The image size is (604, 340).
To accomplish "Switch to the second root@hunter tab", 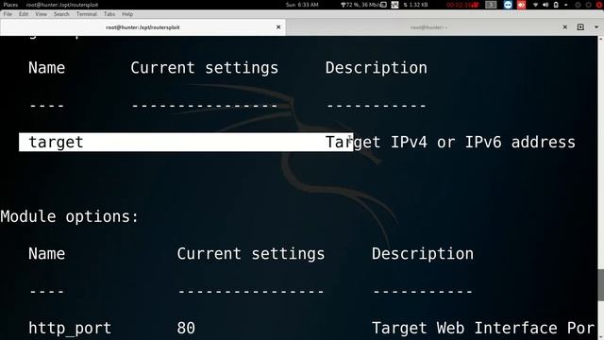I will (428, 27).
